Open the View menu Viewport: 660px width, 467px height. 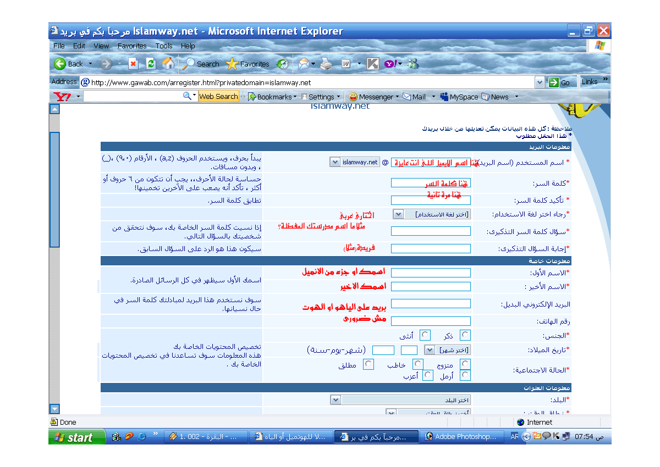pyautogui.click(x=101, y=46)
